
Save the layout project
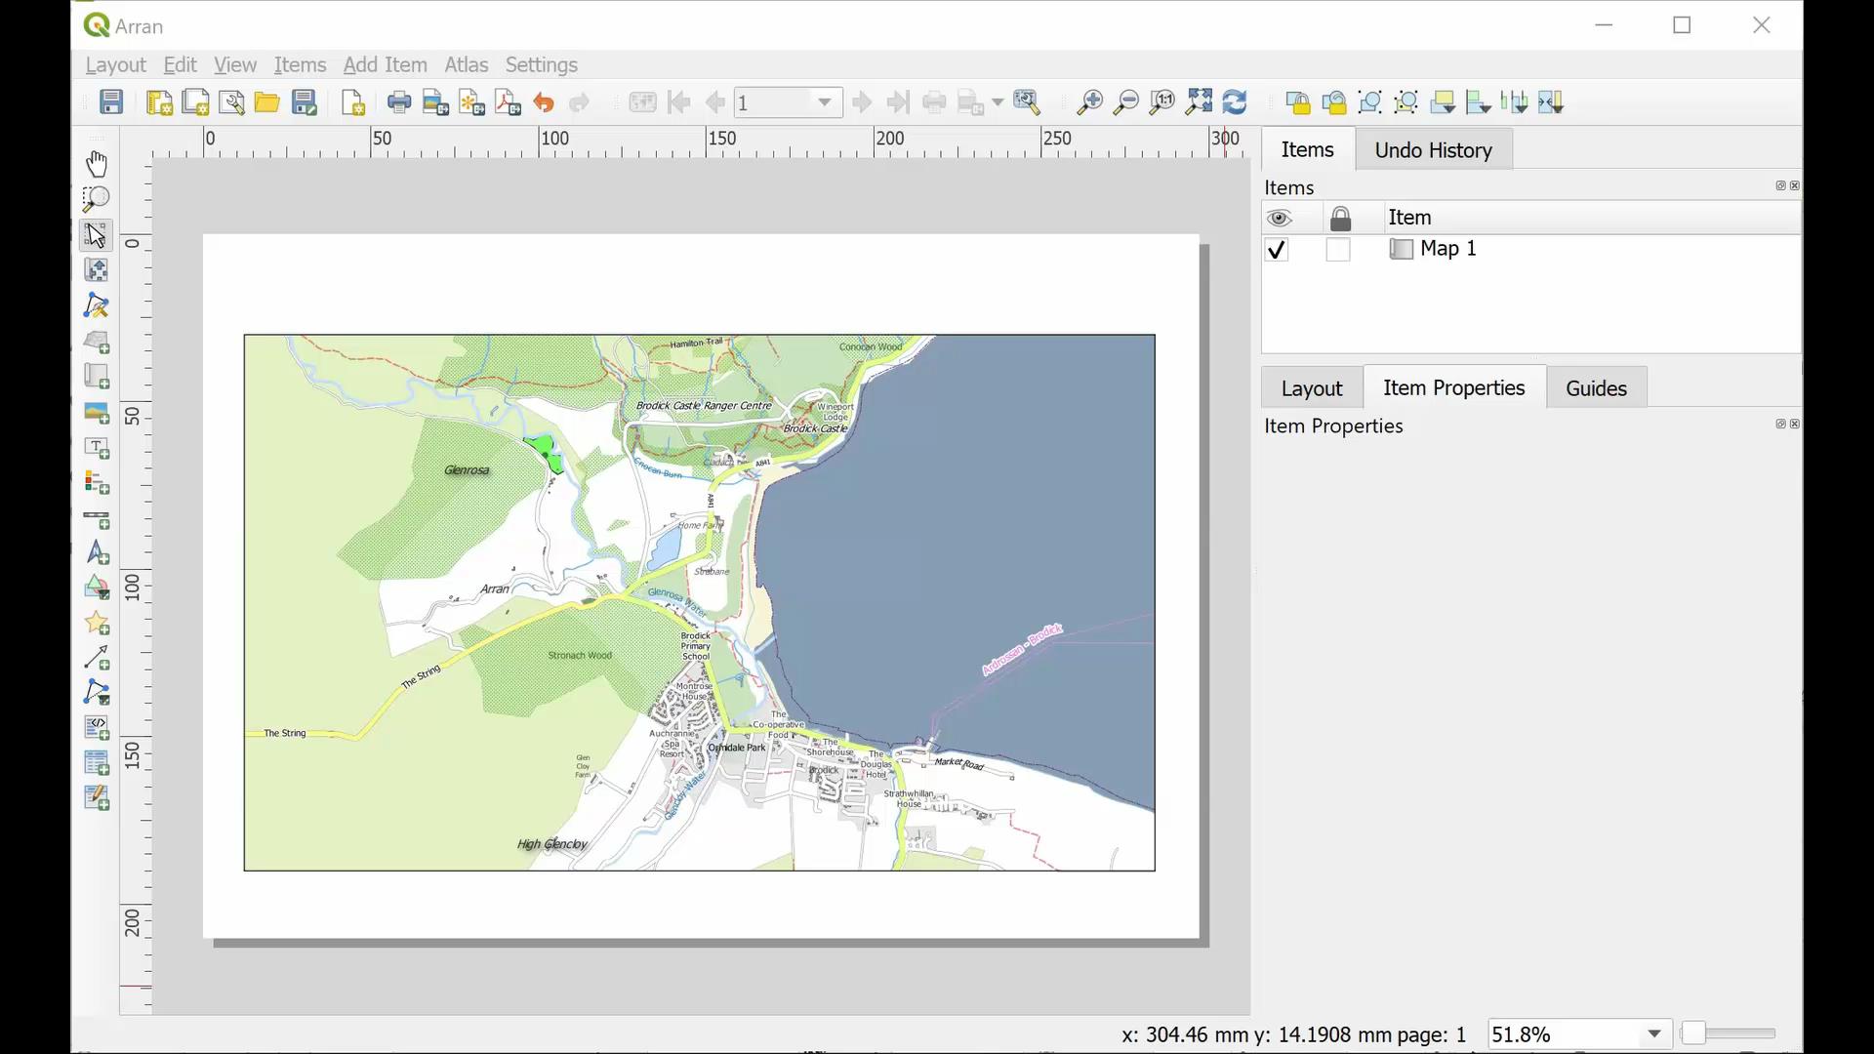[110, 101]
